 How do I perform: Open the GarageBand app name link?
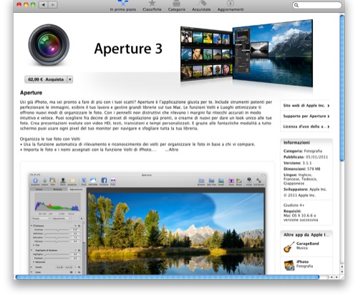coord(307,244)
